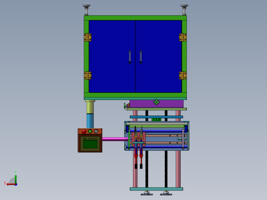This screenshot has width=267, height=200.
Task: Select the blue column segment above control box
Action: [x=90, y=121]
